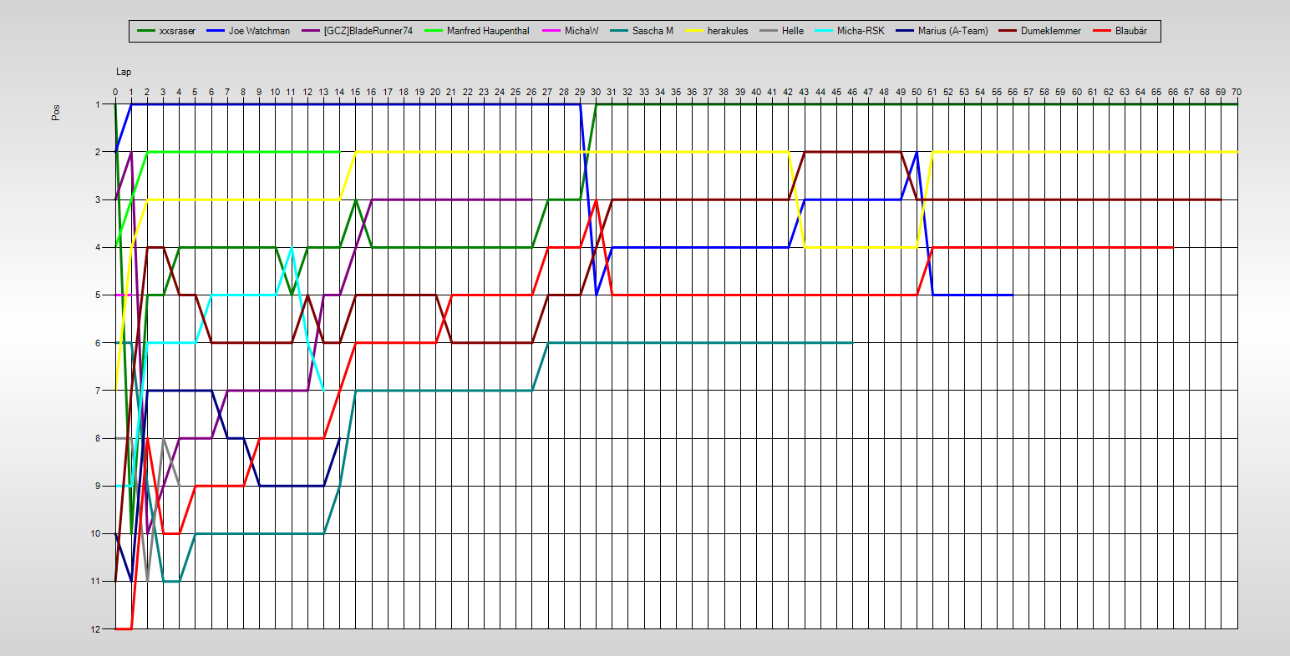Click lap number 10 on the lap axis
Screen dimensions: 1290x656
click(276, 92)
